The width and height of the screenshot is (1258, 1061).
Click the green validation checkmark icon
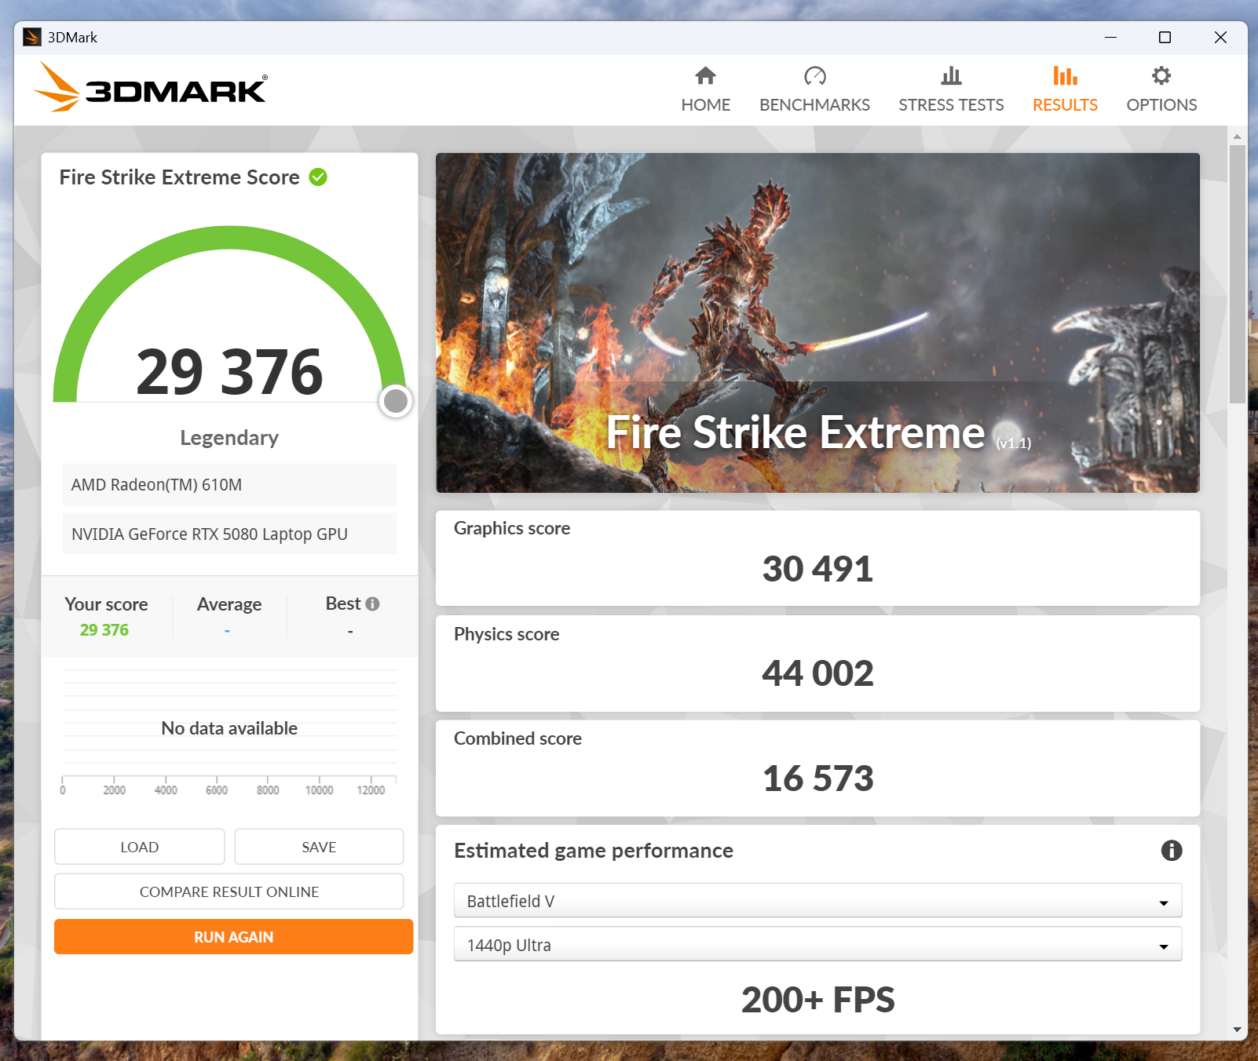pyautogui.click(x=318, y=177)
